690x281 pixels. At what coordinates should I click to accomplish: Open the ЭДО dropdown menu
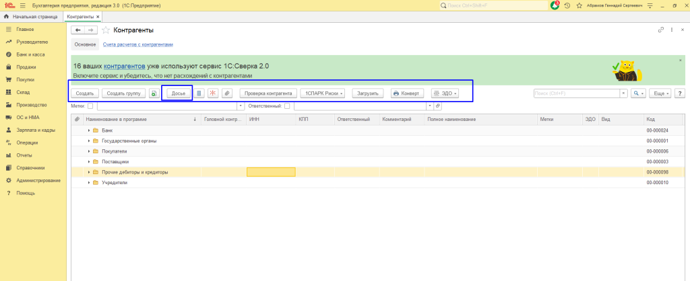pos(445,93)
